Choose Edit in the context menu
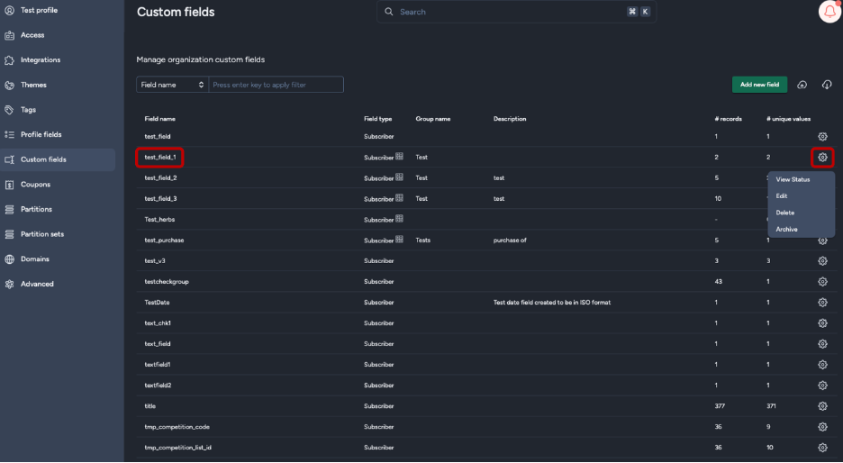 coord(782,195)
